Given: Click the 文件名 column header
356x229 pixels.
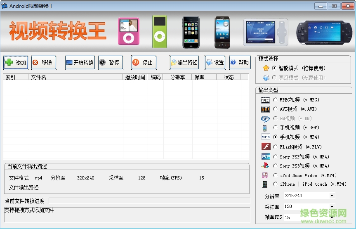Looking at the screenshot, I should 75,77.
